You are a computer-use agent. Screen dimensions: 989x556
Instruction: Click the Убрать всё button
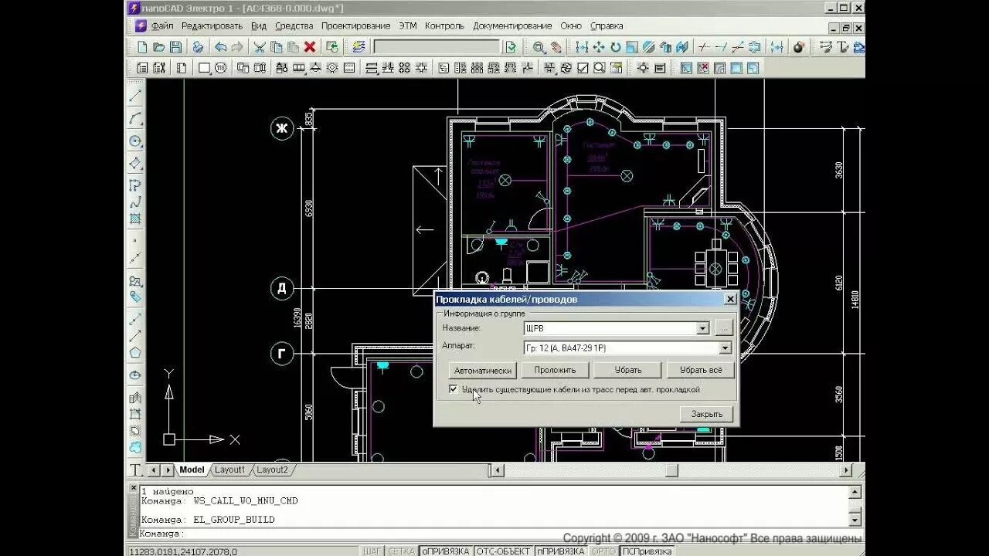click(701, 370)
